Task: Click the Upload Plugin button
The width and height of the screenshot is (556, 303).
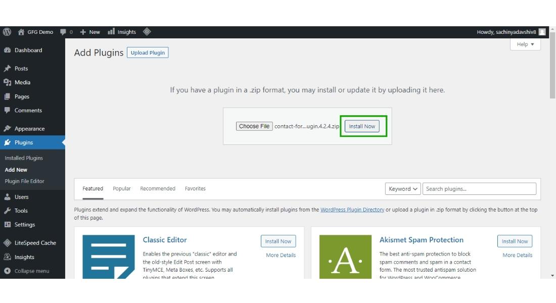Action: [148, 53]
